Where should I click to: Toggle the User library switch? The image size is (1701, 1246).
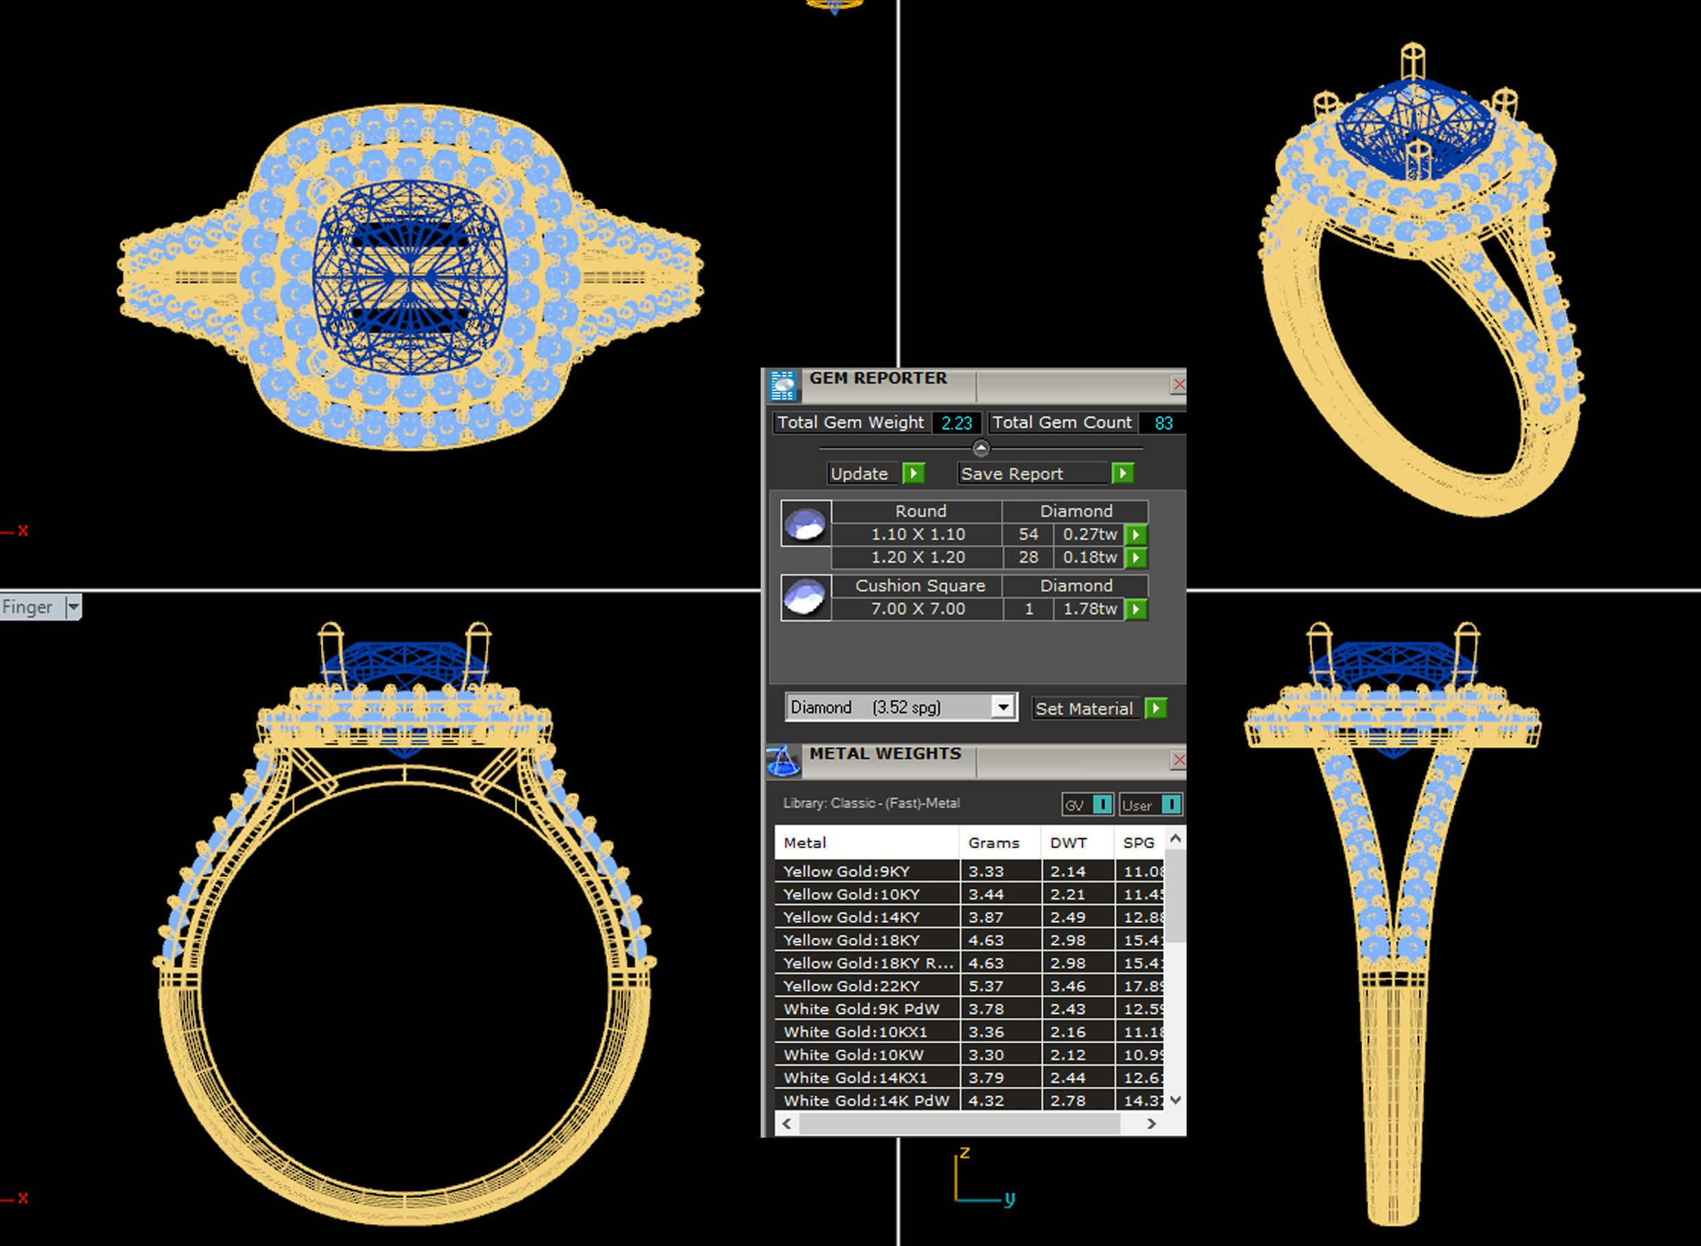pyautogui.click(x=1171, y=805)
